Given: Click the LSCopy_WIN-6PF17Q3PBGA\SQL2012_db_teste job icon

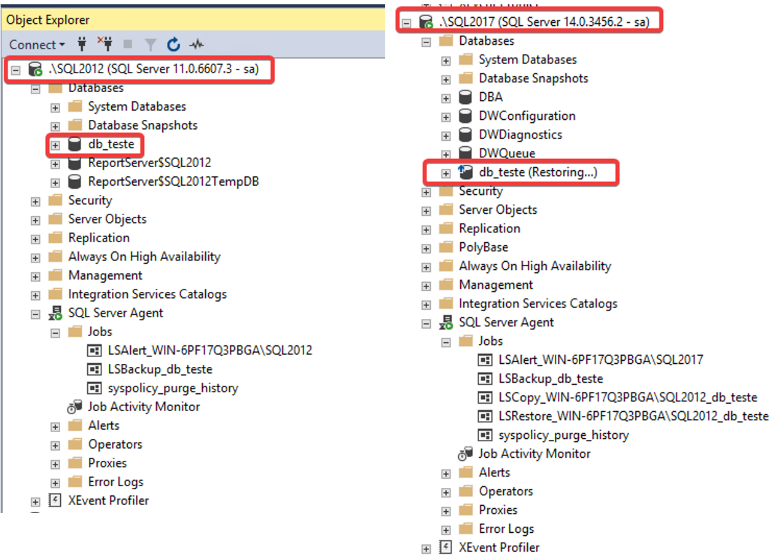Looking at the screenshot, I should tap(485, 398).
